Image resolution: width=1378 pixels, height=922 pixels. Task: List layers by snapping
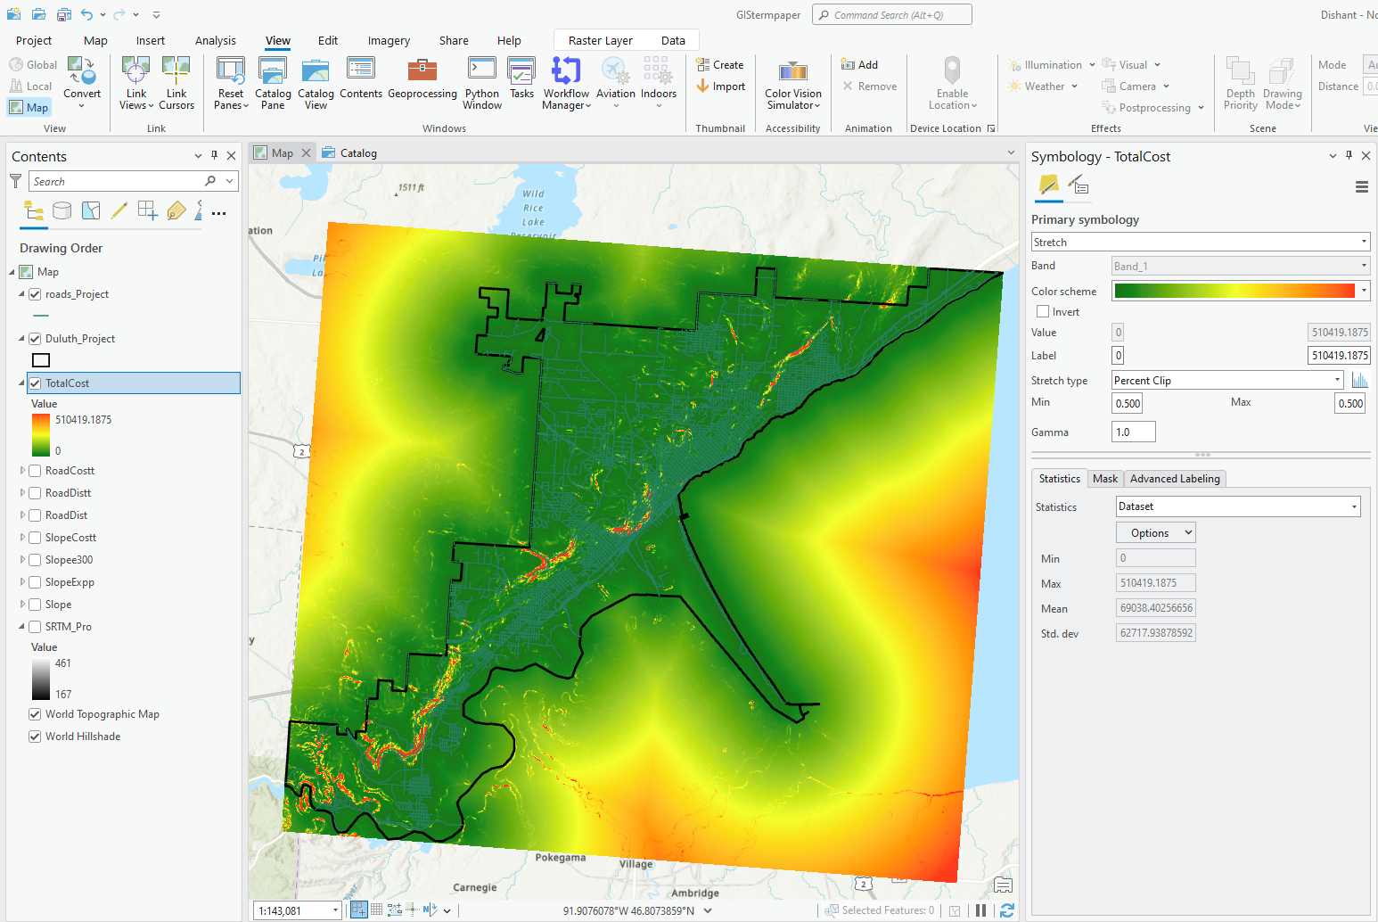148,210
